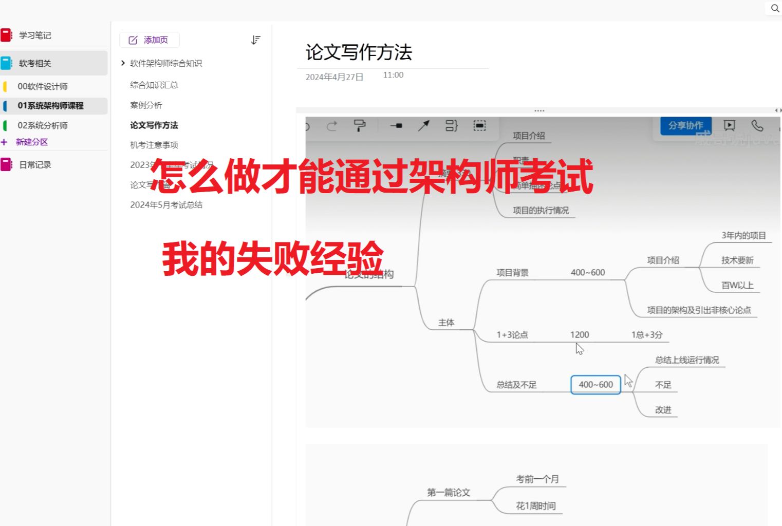782x526 pixels.
Task: Open the 综合知识汇总 page
Action: (x=154, y=85)
